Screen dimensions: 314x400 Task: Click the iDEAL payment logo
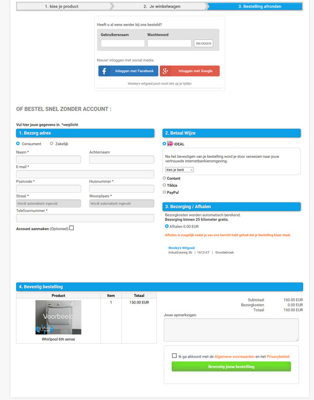(170, 144)
